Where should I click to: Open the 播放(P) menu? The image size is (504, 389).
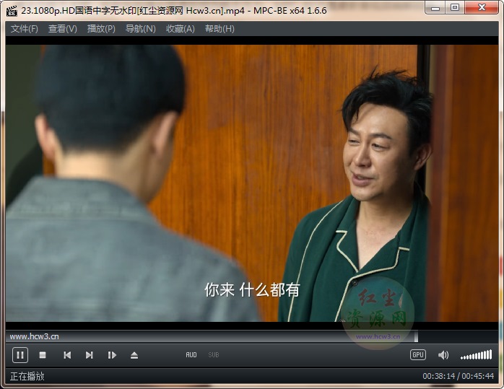click(101, 29)
